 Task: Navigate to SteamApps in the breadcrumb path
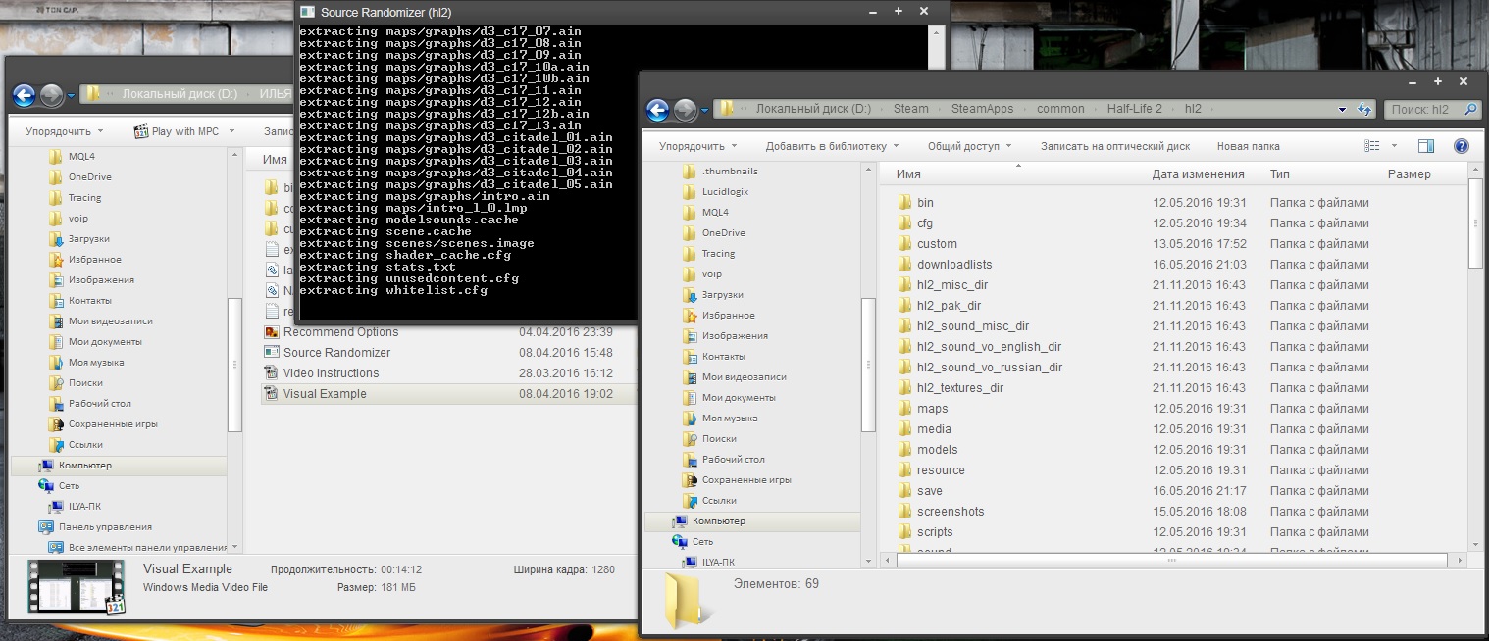[982, 109]
